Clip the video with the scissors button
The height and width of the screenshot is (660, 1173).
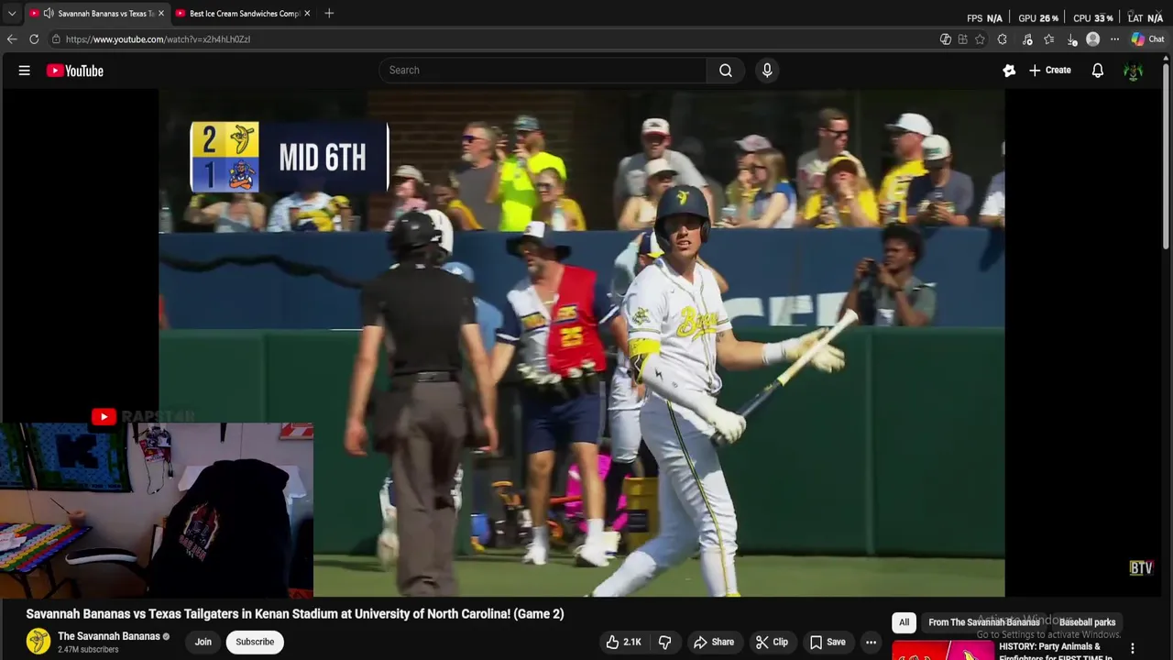[772, 643]
